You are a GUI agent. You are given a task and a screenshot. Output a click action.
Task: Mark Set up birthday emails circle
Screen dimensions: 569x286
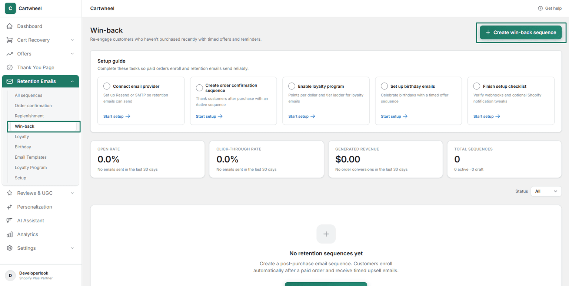(385, 86)
